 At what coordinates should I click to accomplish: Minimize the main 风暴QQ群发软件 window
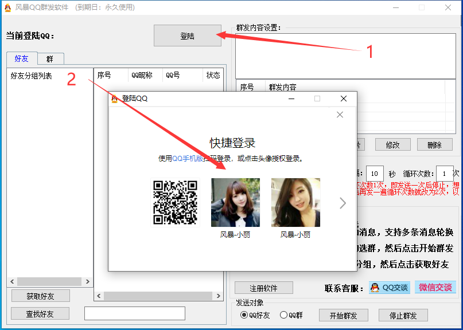tap(396, 7)
